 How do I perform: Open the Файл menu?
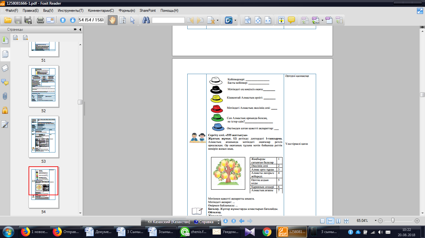tap(12, 11)
